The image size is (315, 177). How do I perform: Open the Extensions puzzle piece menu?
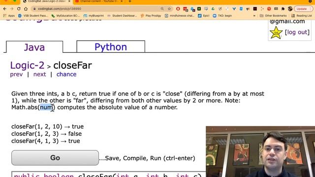pos(283,9)
